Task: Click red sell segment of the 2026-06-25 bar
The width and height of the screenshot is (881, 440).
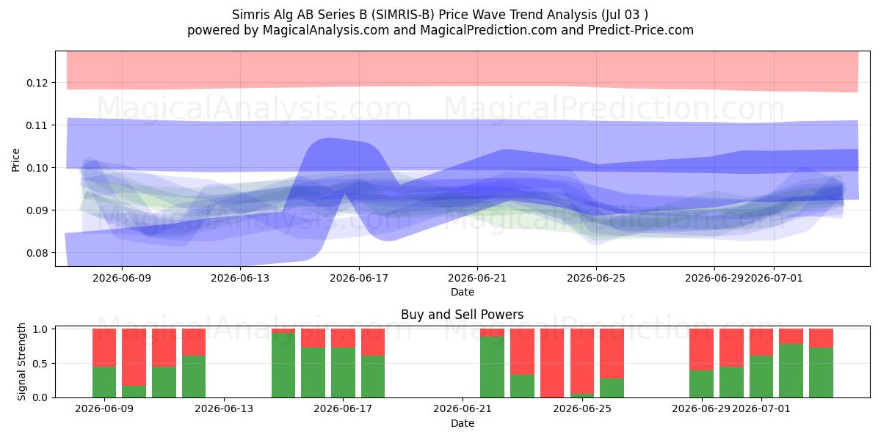Action: 582,362
